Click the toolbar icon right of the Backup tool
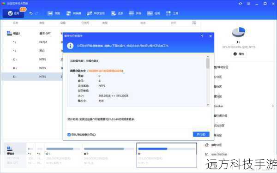Screen dimensions: 277x173 pyautogui.click(x=132, y=13)
